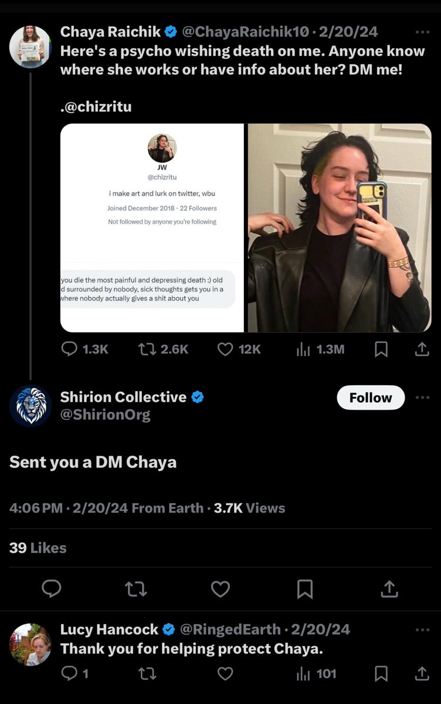
Task: View analytics showing 1.3M views
Action: pyautogui.click(x=303, y=349)
